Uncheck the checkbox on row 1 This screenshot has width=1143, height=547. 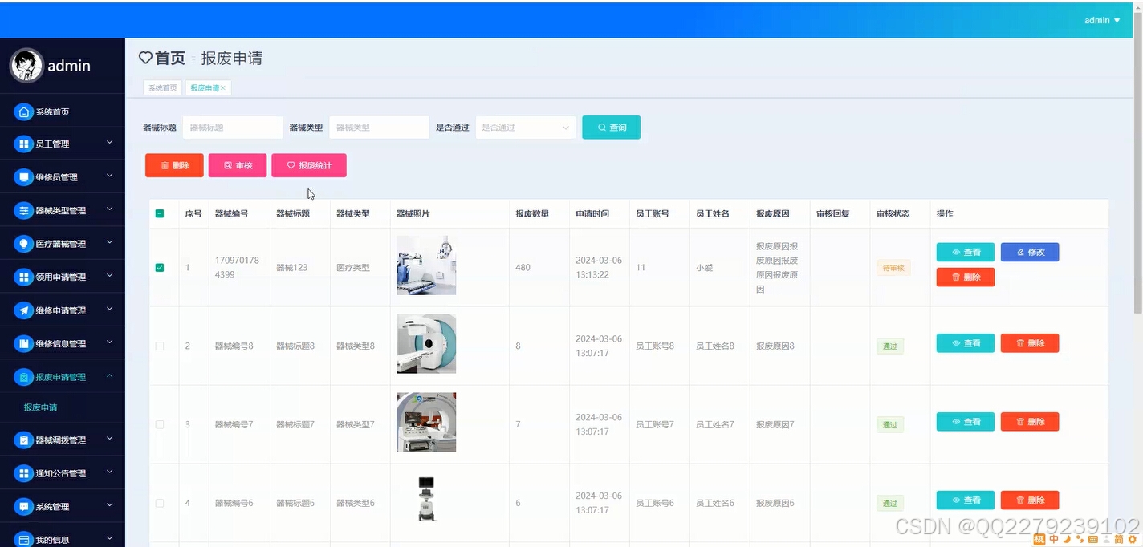tap(160, 267)
